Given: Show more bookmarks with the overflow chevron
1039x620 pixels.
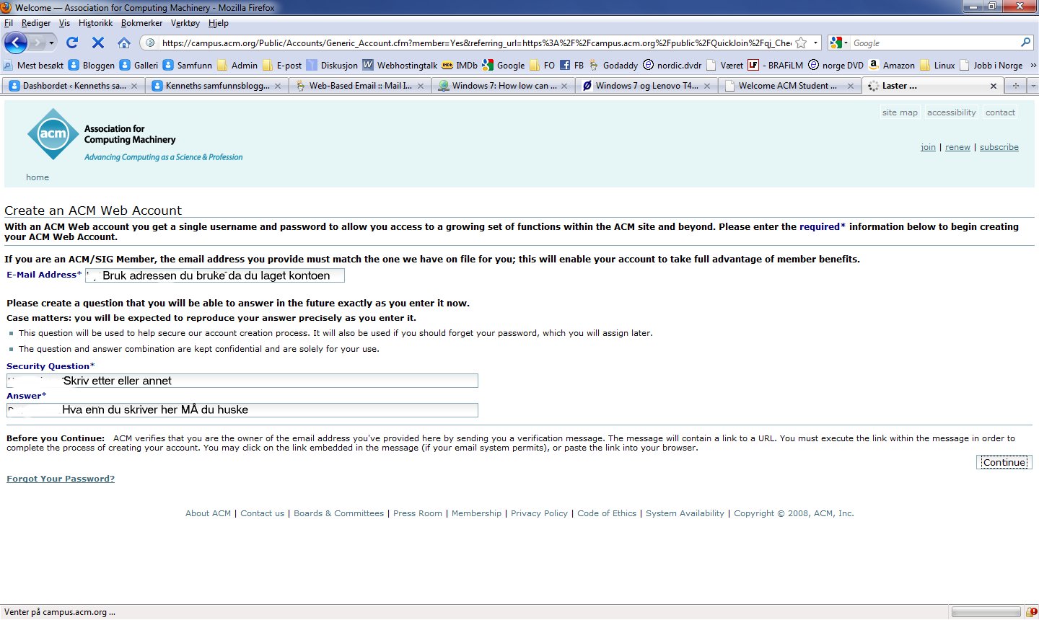Looking at the screenshot, I should (x=1033, y=65).
